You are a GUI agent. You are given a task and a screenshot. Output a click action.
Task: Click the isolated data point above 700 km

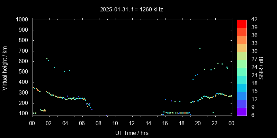click(200, 48)
